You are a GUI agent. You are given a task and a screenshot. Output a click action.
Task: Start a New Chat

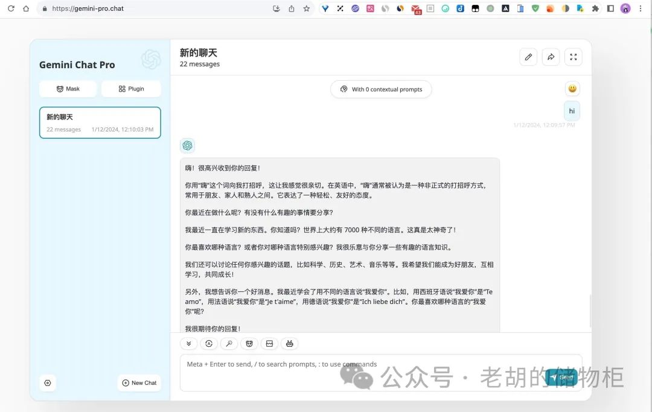pyautogui.click(x=139, y=383)
